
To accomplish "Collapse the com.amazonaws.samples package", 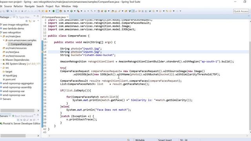I will pos(4,40).
